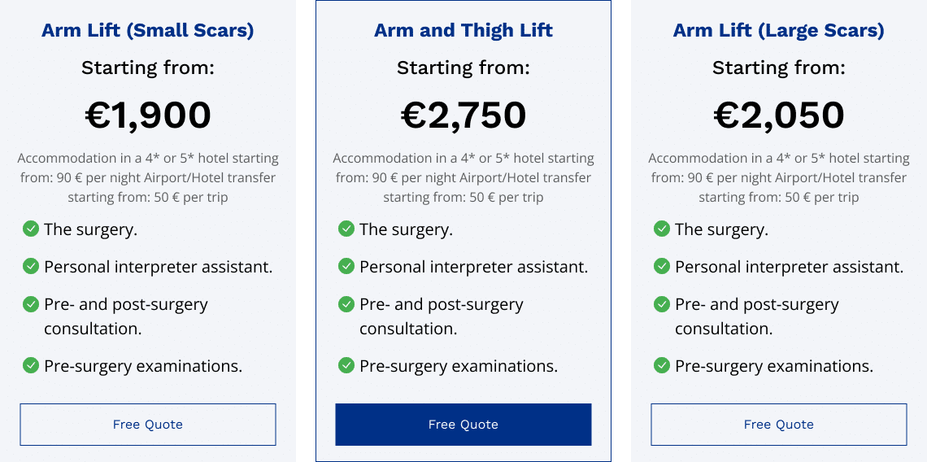
Task: Click 'Pre-surgery examinations.' text in the Small Scars card
Action: click(x=143, y=366)
